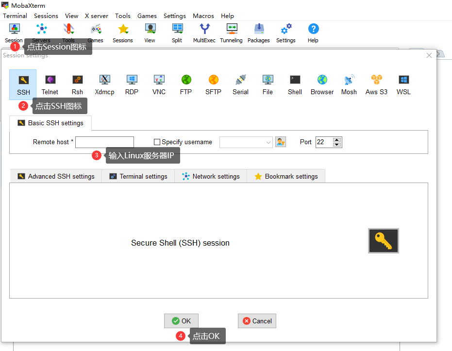Open the Advanced SSH settings tab
Image resolution: width=452 pixels, height=351 pixels.
click(56, 176)
